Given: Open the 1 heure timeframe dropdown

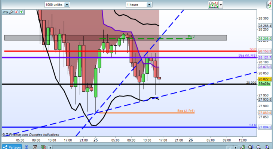Looking at the screenshot, I should (x=139, y=5).
